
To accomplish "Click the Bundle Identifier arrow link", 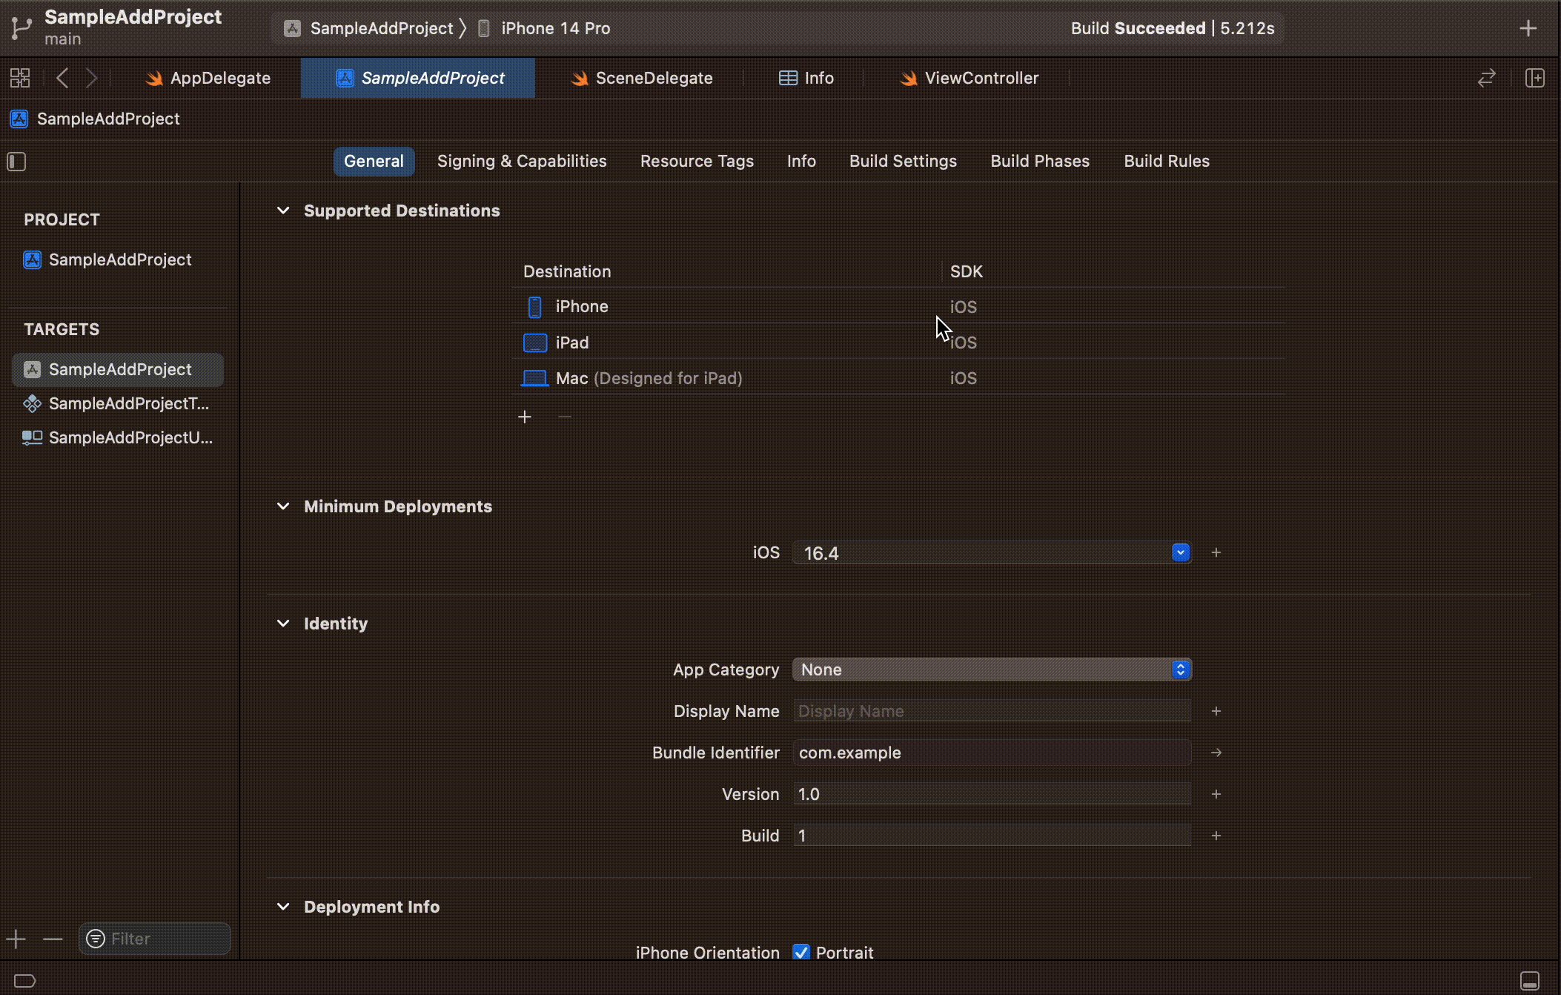I will [1216, 753].
